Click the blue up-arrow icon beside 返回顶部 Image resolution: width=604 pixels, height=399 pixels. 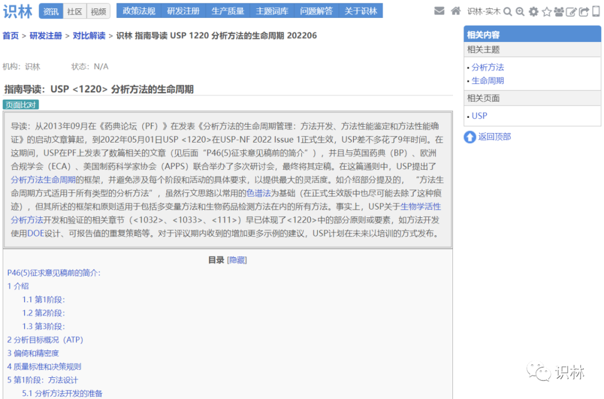(470, 137)
